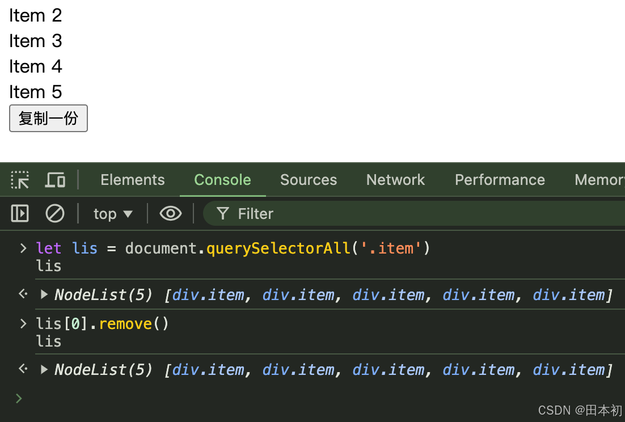Open the top JavaScript context dropdown
This screenshot has height=422, width=625.
[x=113, y=214]
